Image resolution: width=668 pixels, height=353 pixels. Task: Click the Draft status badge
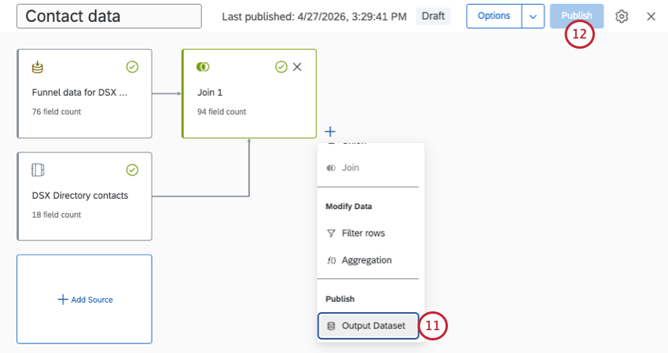coord(433,17)
